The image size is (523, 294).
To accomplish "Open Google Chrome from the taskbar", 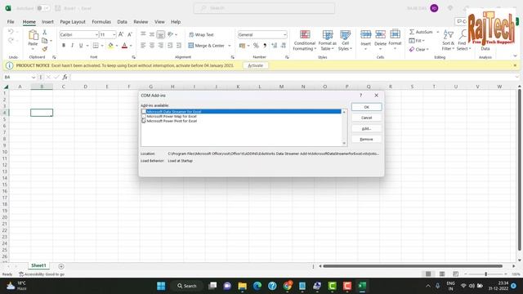I will click(x=288, y=286).
